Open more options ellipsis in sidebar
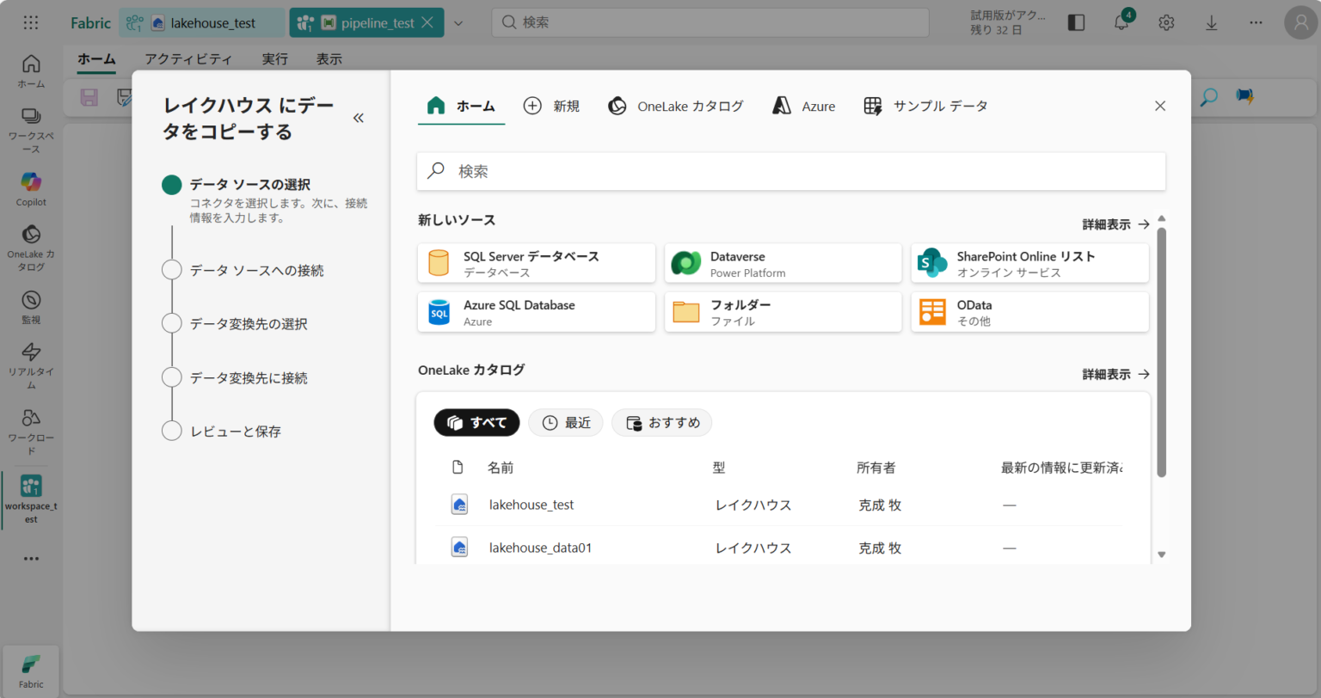 tap(31, 559)
